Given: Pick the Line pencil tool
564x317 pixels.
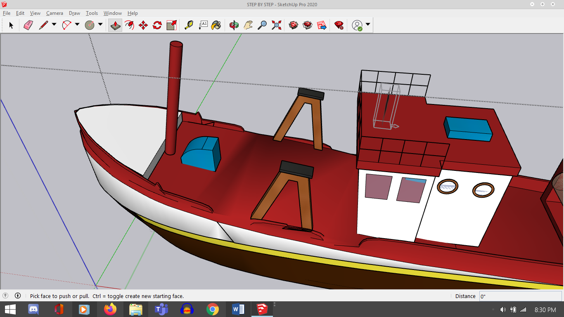Looking at the screenshot, I should point(43,25).
